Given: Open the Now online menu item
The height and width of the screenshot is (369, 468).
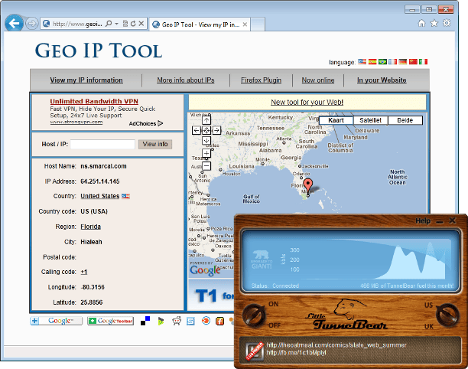Looking at the screenshot, I should [x=318, y=80].
